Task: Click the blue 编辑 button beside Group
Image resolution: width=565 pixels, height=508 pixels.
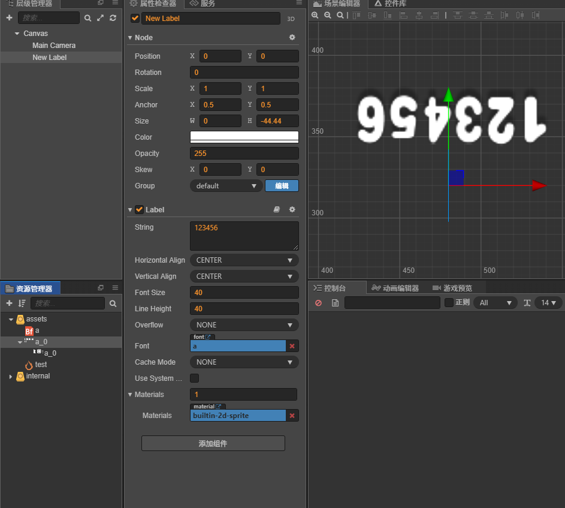Action: click(x=282, y=186)
